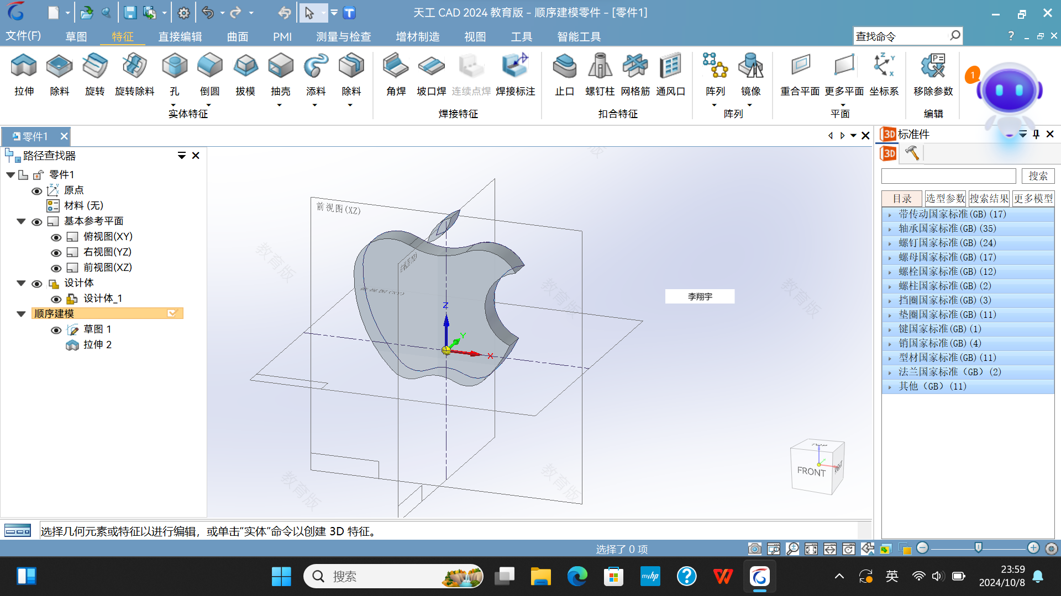
Task: Open the 测量与检查 ribbon tab
Action: 343,36
